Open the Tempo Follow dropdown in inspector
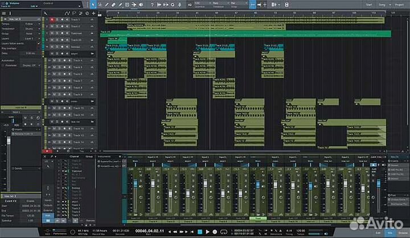 pos(32,24)
